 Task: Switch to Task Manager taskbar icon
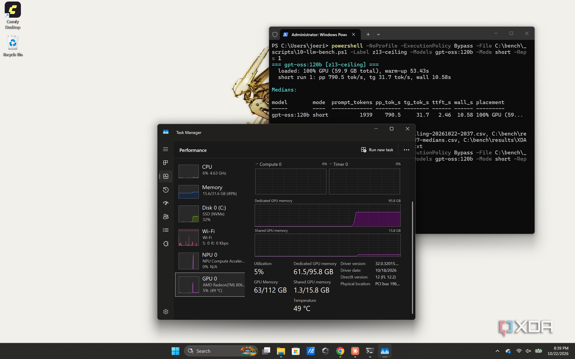pyautogui.click(x=385, y=351)
